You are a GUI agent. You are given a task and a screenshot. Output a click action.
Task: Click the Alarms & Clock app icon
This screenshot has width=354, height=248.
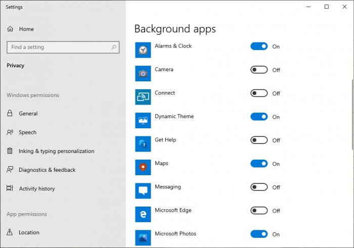tap(143, 50)
